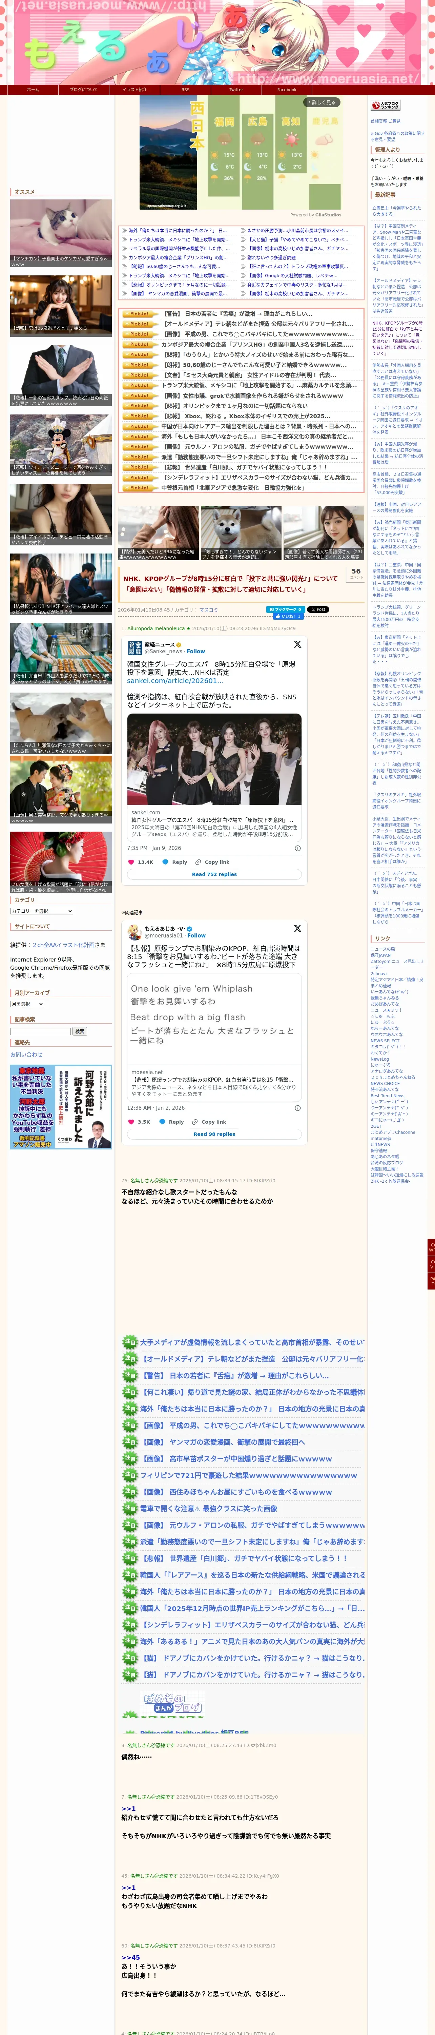Click the 人気ブログランキング badge icon

[385, 105]
